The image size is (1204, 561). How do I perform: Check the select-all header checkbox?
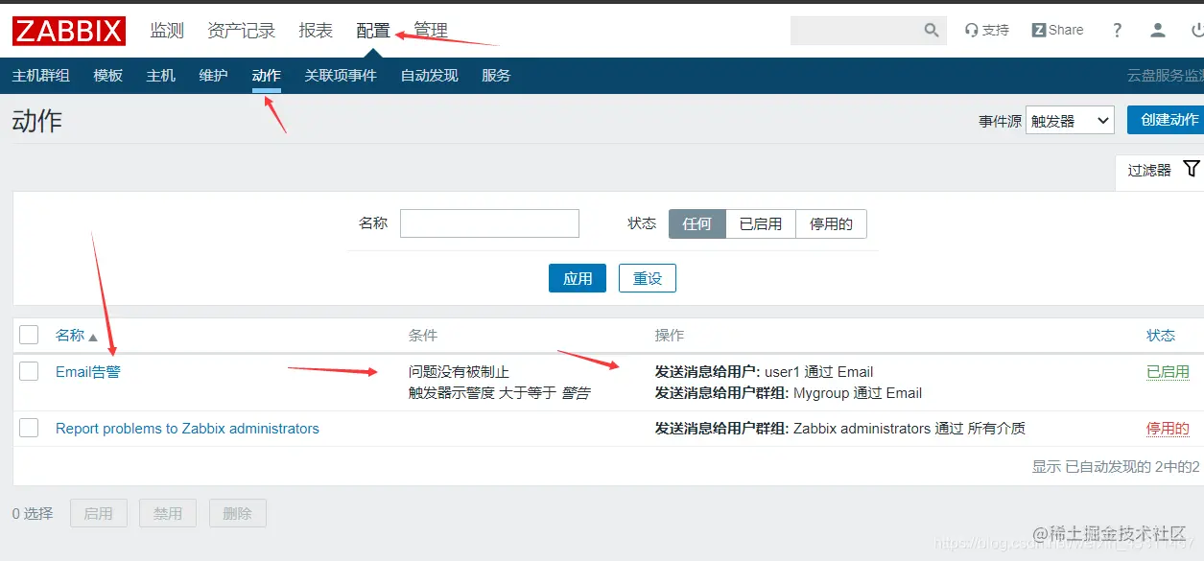click(x=29, y=335)
